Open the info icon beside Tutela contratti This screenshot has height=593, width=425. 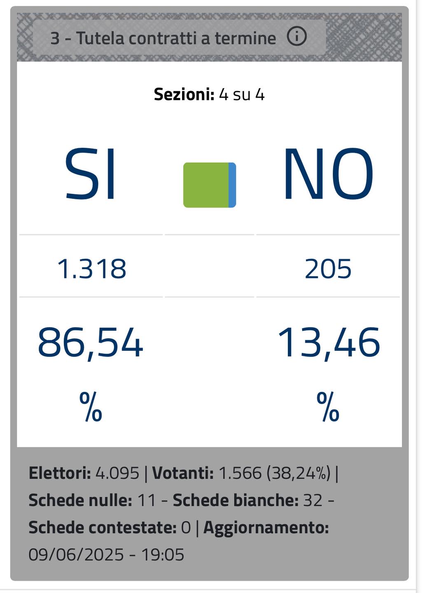pyautogui.click(x=297, y=37)
